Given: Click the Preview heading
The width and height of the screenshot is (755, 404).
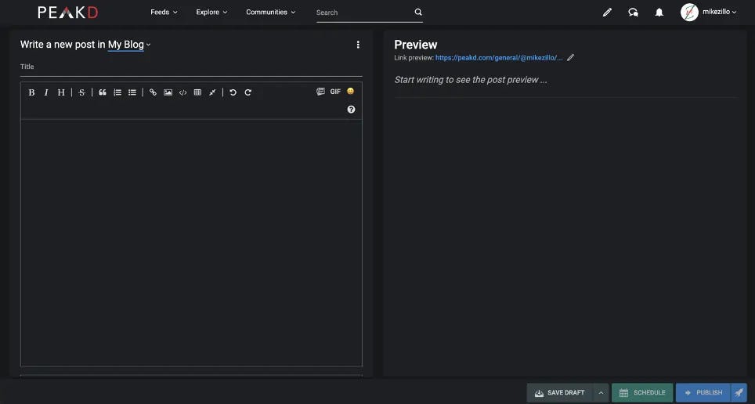Looking at the screenshot, I should (416, 45).
